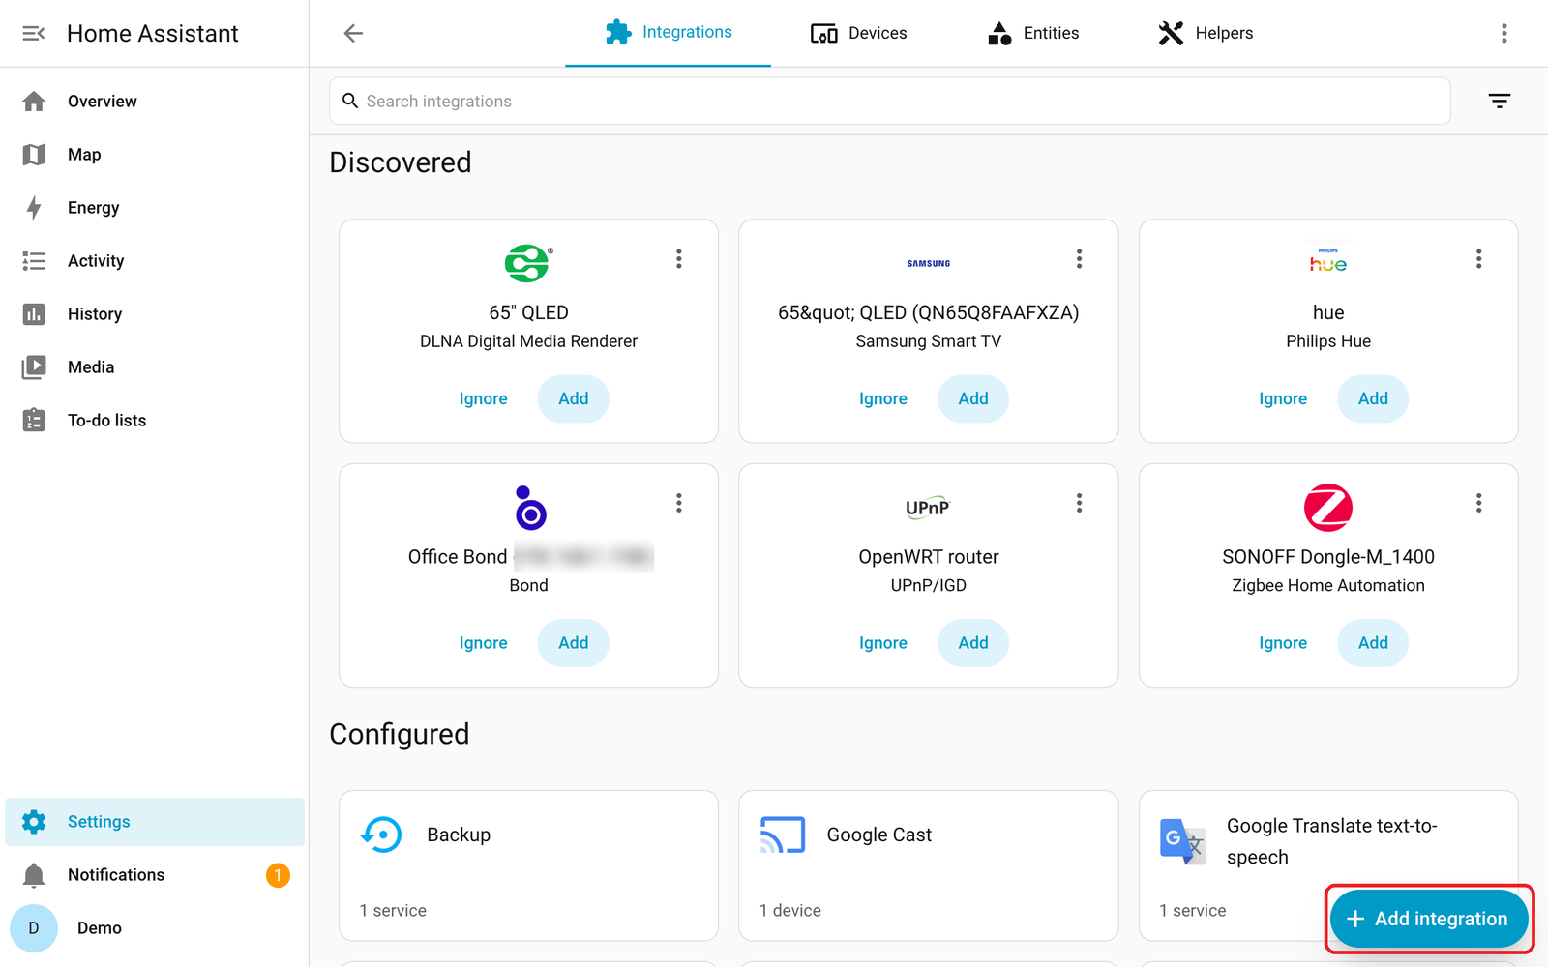This screenshot has width=1548, height=967.
Task: Click the Add integration button
Action: (1428, 919)
